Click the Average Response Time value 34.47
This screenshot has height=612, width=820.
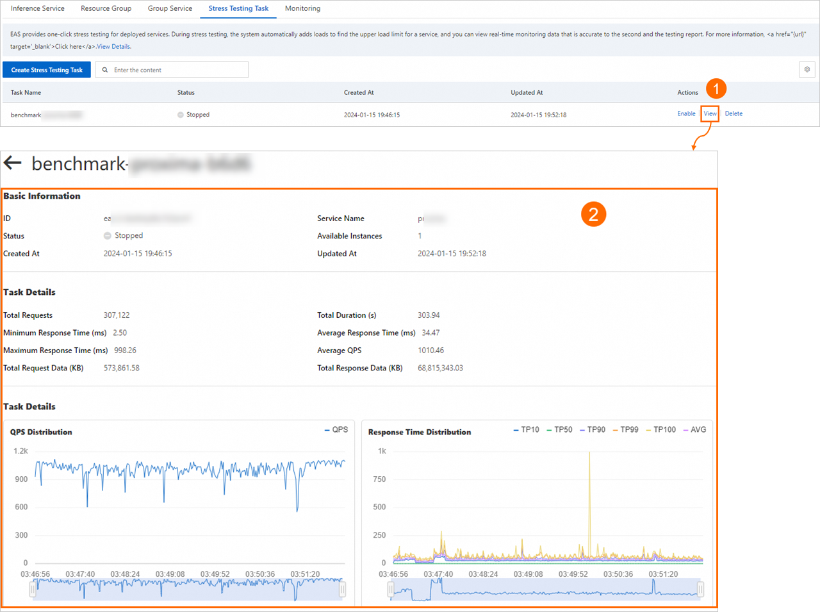pos(430,333)
